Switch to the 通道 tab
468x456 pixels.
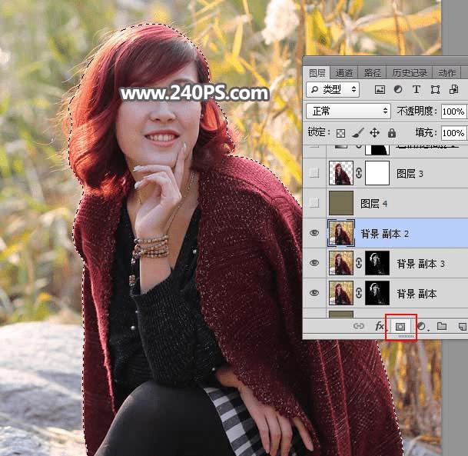click(344, 73)
